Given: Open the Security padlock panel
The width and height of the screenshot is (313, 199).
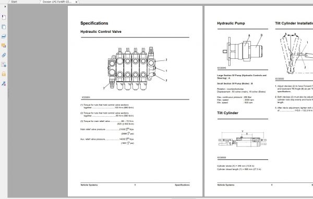Looking at the screenshot, I should [x=4, y=74].
